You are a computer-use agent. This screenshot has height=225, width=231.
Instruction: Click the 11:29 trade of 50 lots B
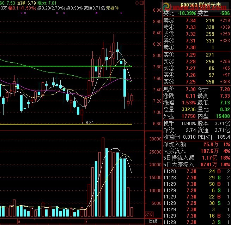196,184
